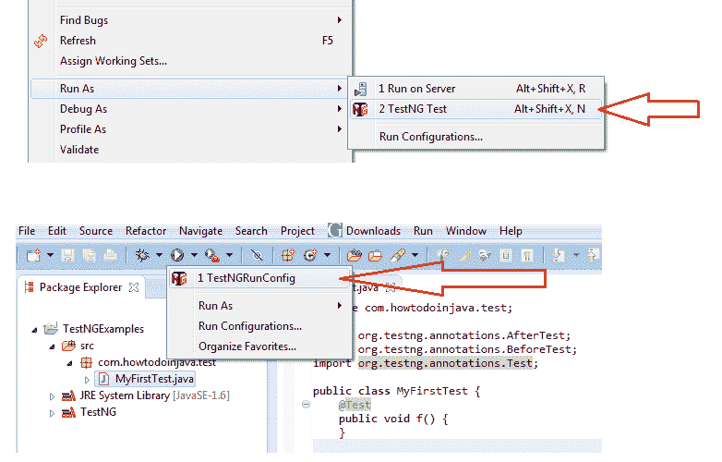Click the Search flashlight icon
The image size is (722, 462).
[x=398, y=255]
